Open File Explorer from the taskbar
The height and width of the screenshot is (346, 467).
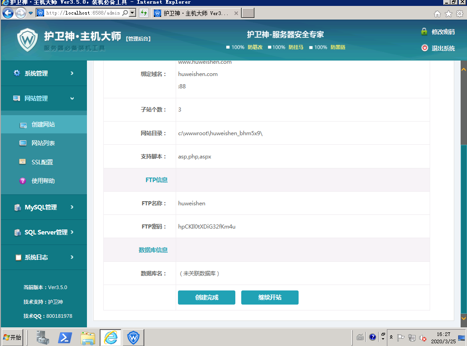(x=88, y=337)
